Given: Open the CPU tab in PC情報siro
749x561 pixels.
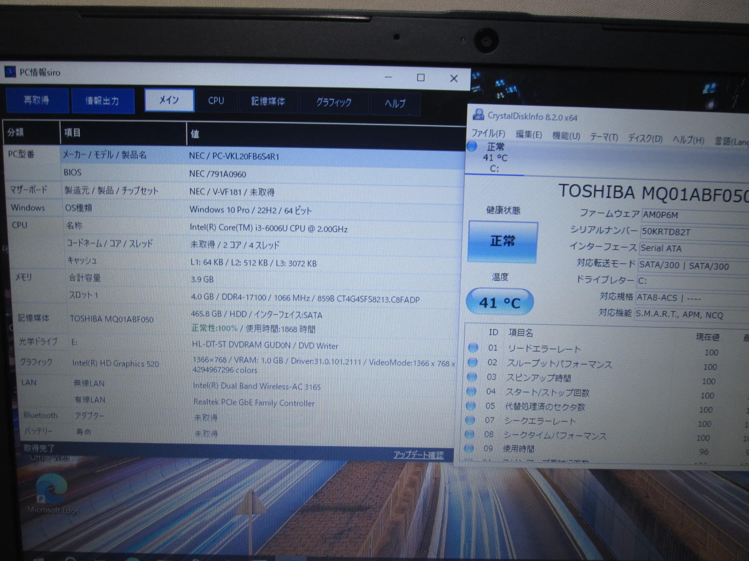Looking at the screenshot, I should [216, 101].
